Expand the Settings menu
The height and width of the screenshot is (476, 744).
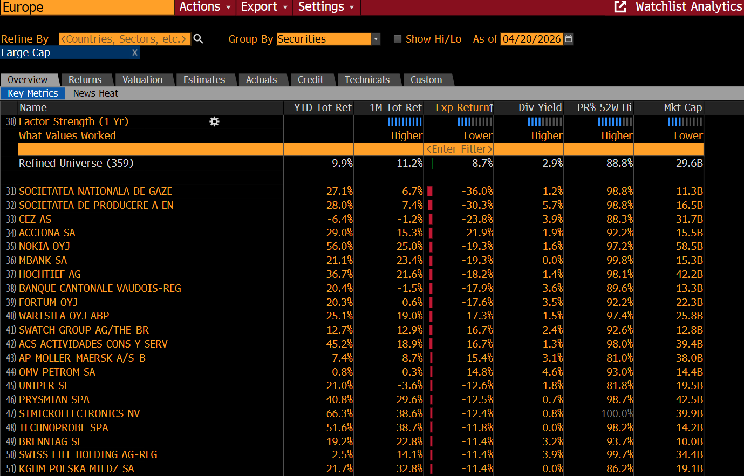(x=326, y=7)
